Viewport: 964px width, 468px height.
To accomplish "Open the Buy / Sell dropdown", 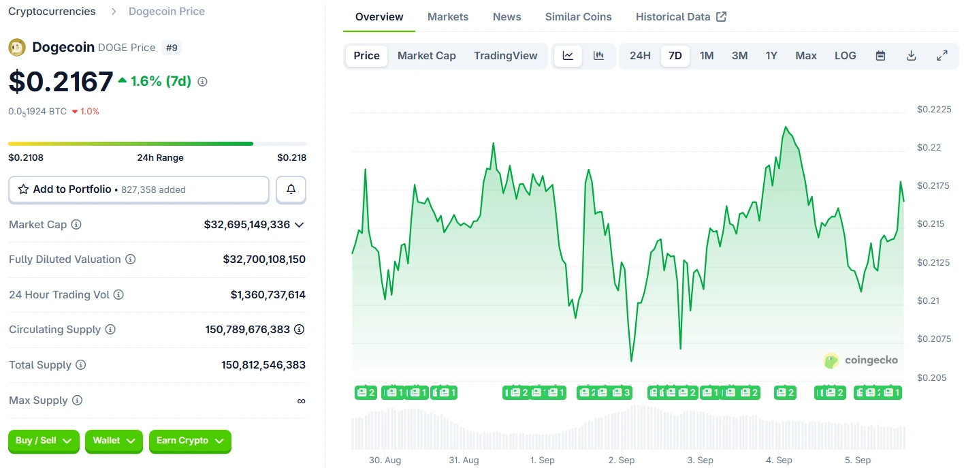I will 43,441.
